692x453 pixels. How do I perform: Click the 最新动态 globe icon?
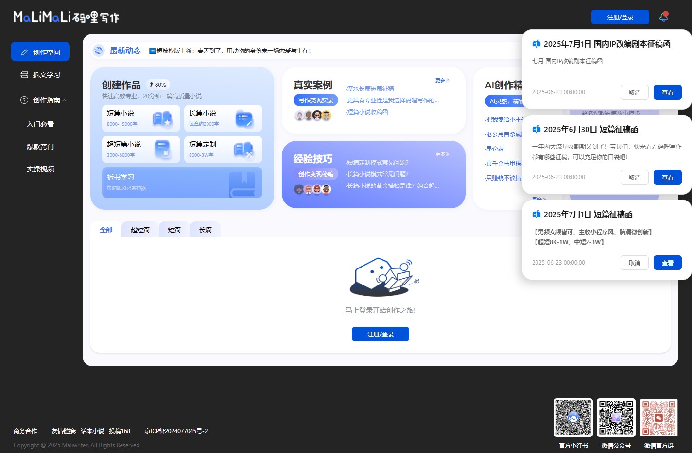99,50
